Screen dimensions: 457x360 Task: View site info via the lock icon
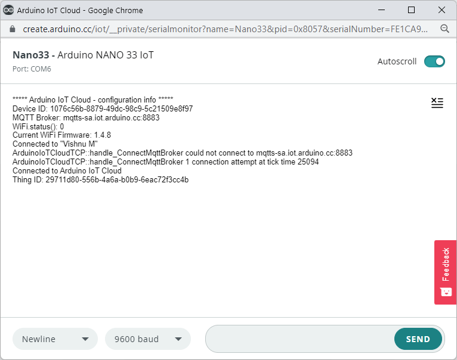(13, 29)
